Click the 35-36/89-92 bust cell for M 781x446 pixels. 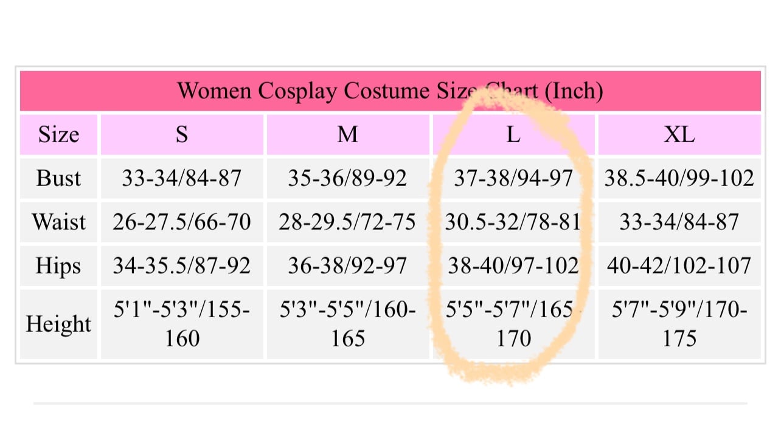[x=348, y=178]
